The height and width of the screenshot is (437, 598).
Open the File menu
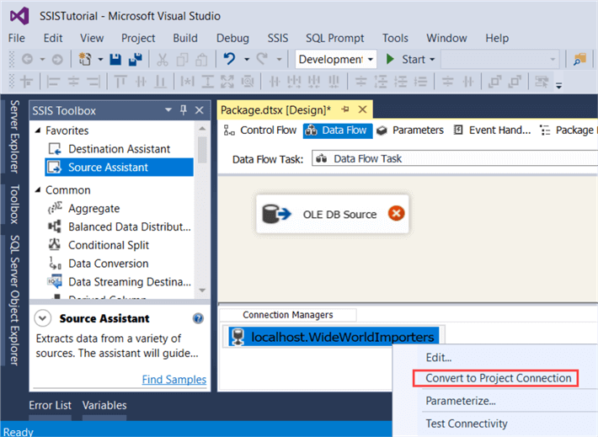pyautogui.click(x=16, y=38)
